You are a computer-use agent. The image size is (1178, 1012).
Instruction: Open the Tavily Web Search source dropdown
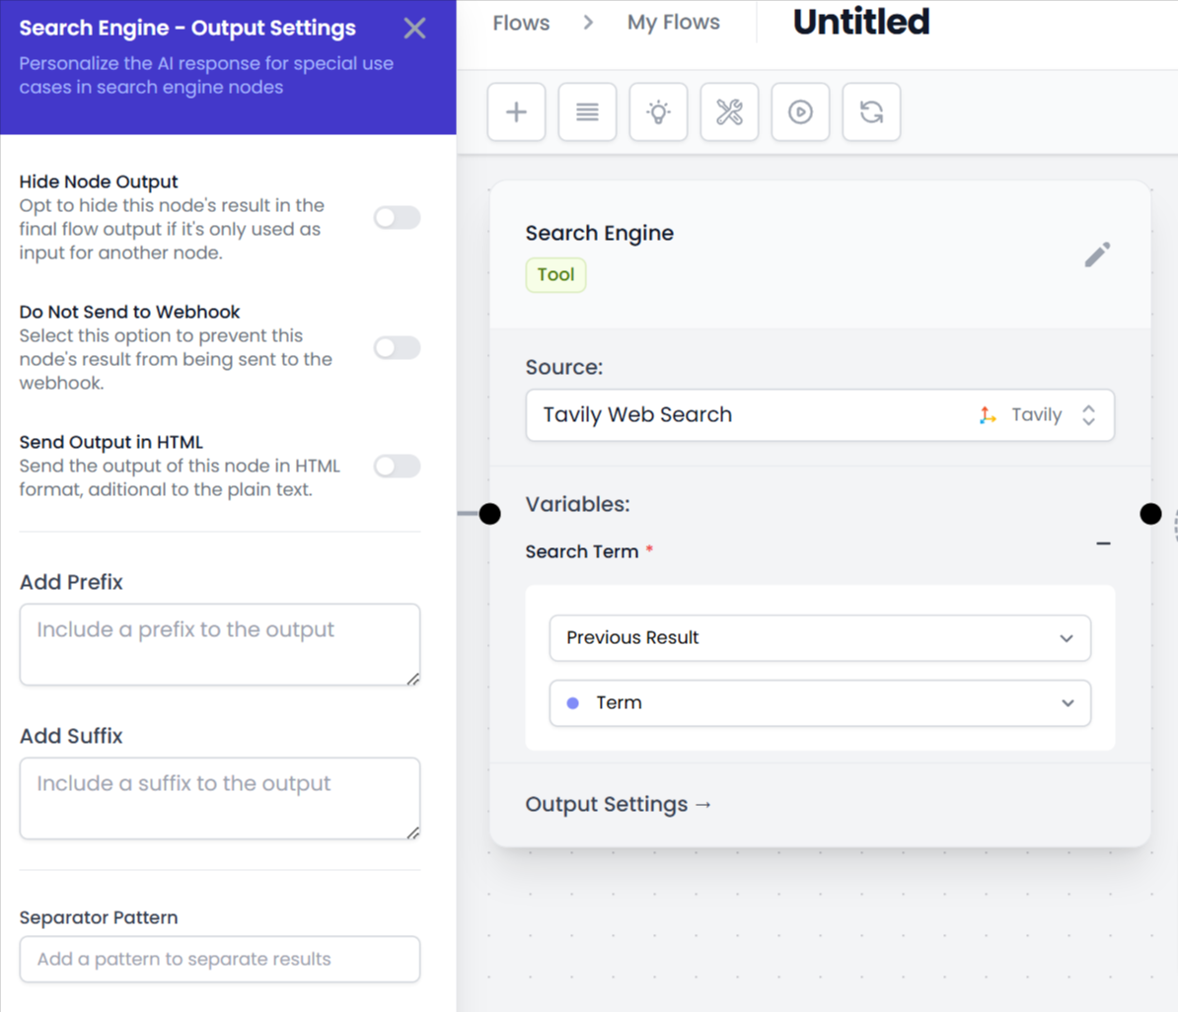(x=819, y=415)
